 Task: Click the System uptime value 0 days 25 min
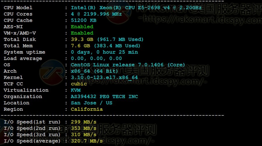[105, 52]
